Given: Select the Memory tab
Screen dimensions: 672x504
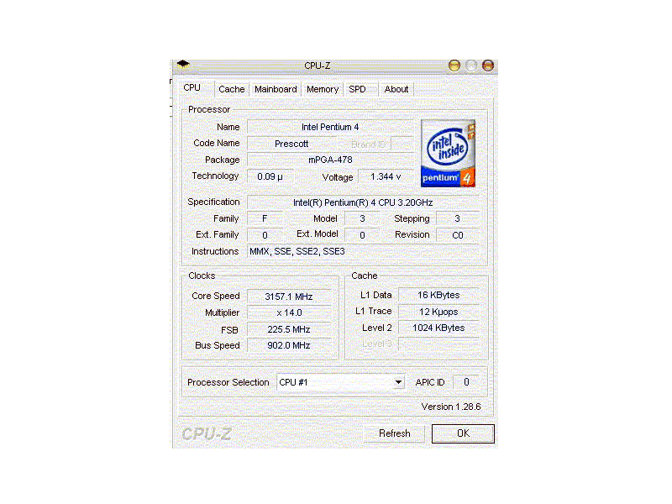Looking at the screenshot, I should coord(323,89).
